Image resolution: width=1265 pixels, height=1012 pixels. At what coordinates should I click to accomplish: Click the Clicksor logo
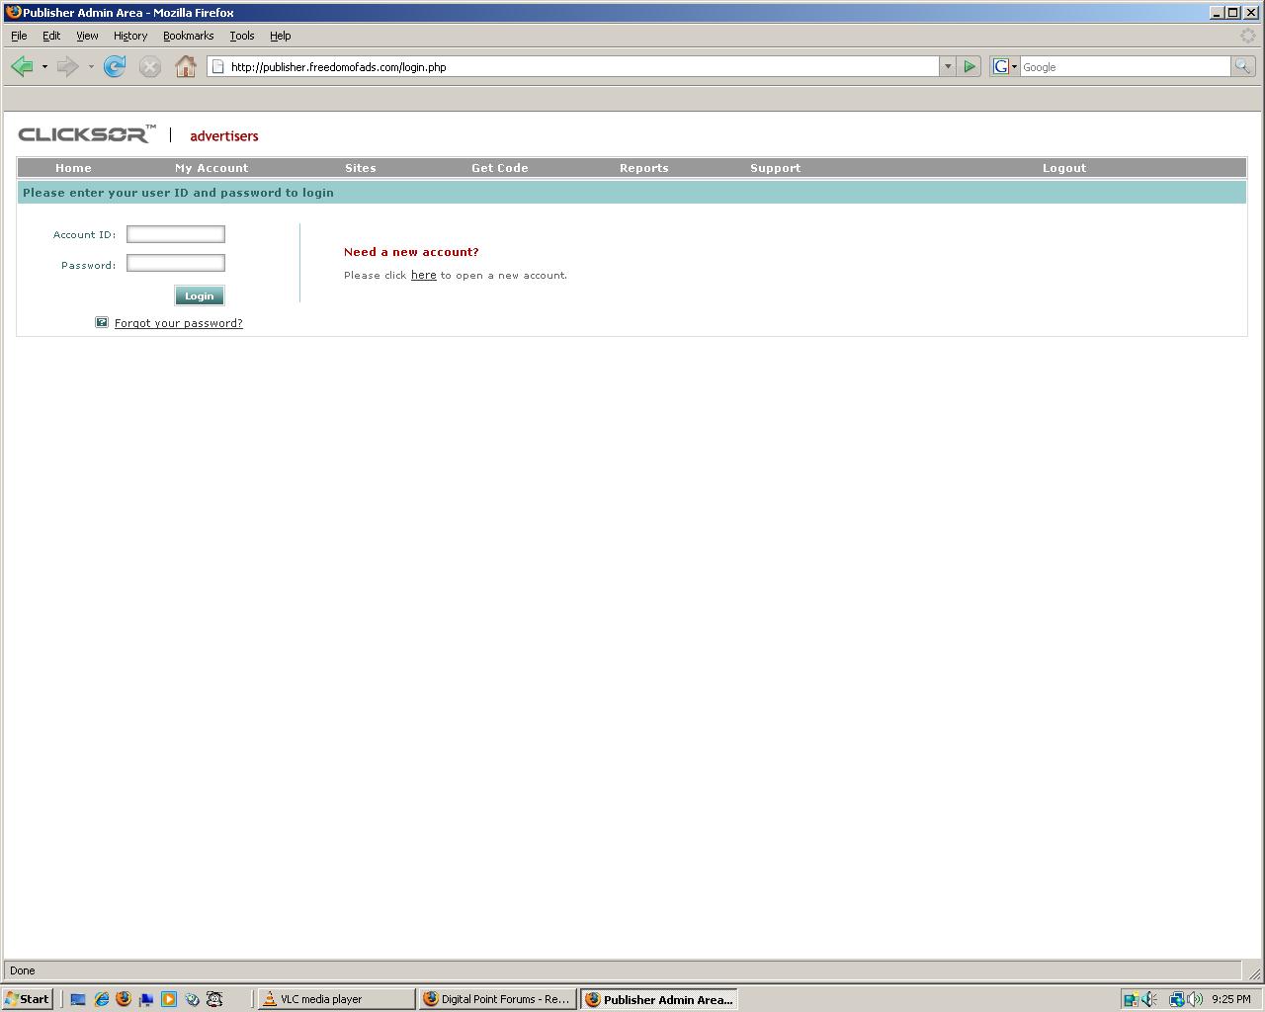point(87,134)
